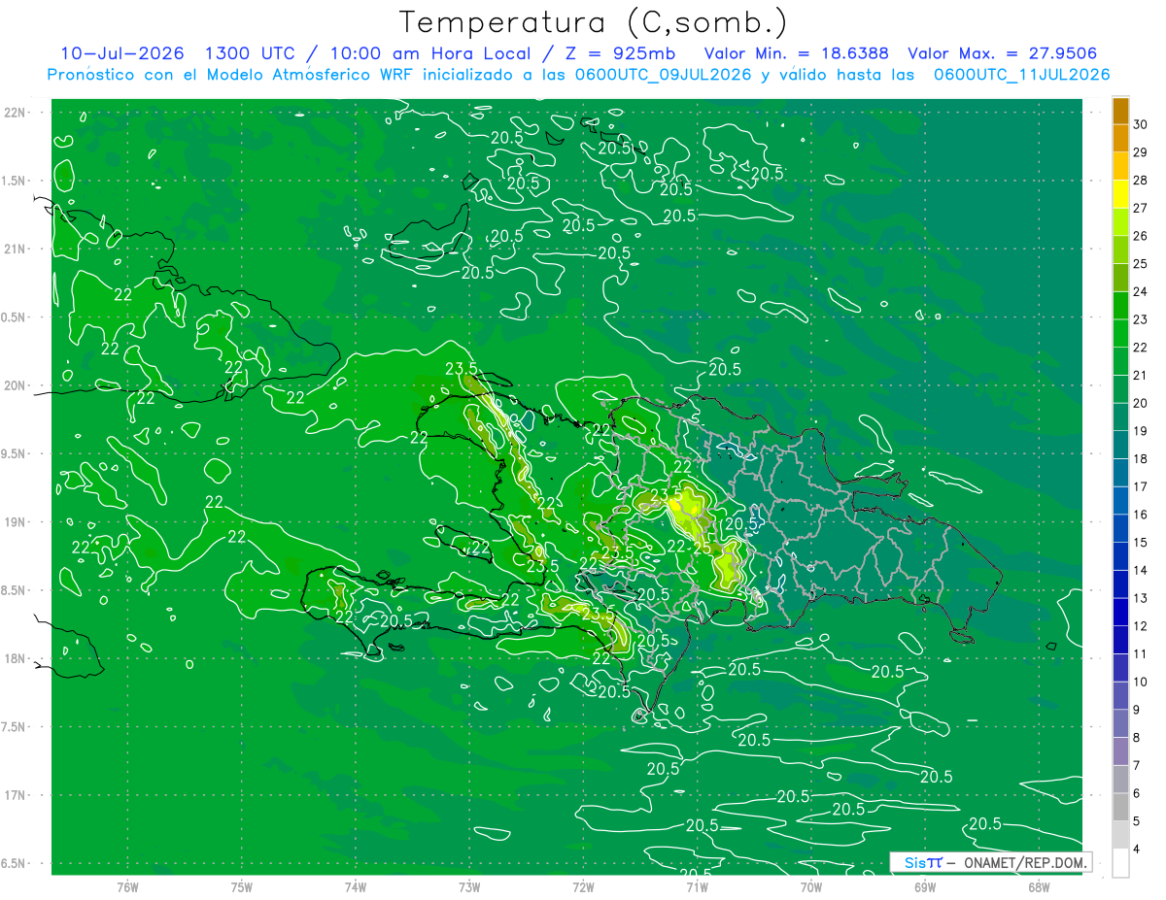
Task: Click valid-until time "0600UTC_11JUL2026"
Action: pos(1022,75)
